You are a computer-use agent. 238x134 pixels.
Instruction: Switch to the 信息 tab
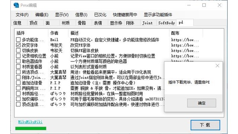coord(19,23)
